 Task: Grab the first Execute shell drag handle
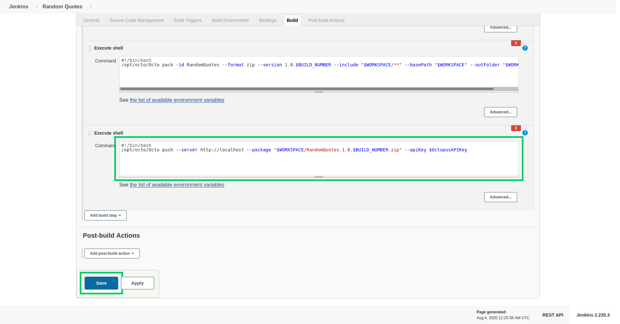point(90,48)
